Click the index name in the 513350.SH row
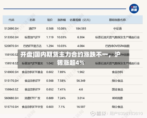Screen dimensions: 147x118 [x=117, y=37]
